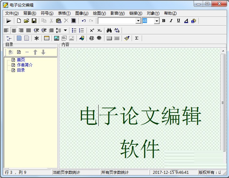Toggle bold formatting
This screenshot has height=178, width=229.
(163, 21)
